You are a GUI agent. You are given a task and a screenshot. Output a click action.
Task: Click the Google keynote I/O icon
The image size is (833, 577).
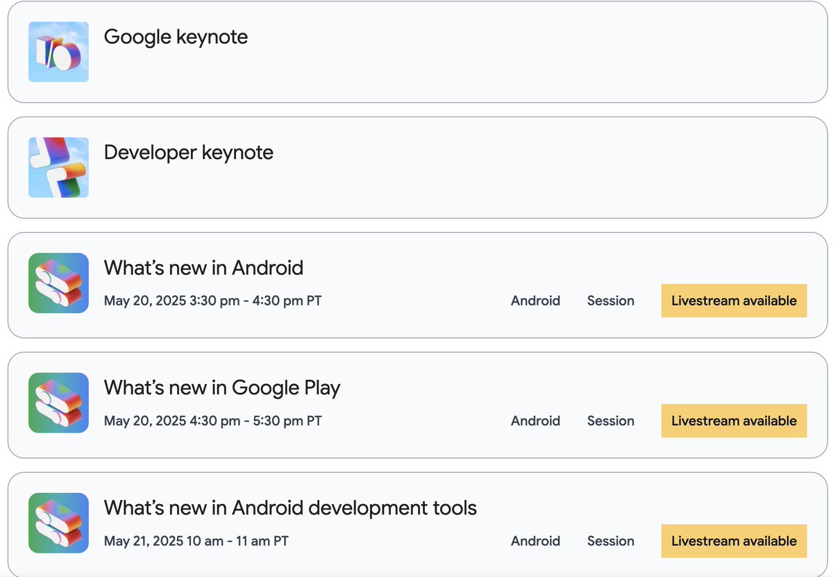click(58, 52)
